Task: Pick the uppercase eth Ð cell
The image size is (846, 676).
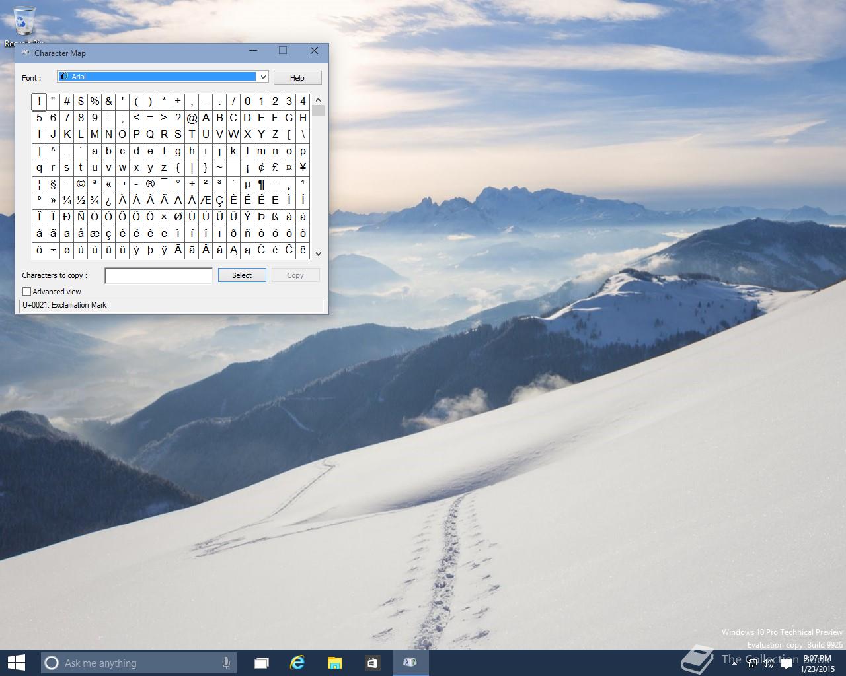Action: coord(67,217)
